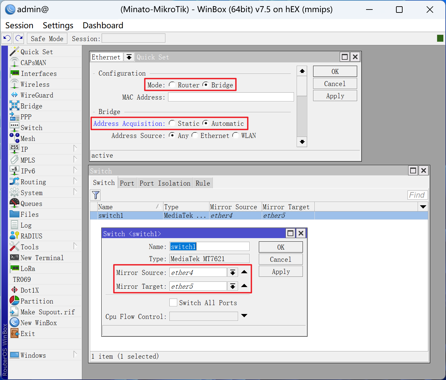Choose Static address acquisition
The width and height of the screenshot is (446, 380).
tap(172, 123)
